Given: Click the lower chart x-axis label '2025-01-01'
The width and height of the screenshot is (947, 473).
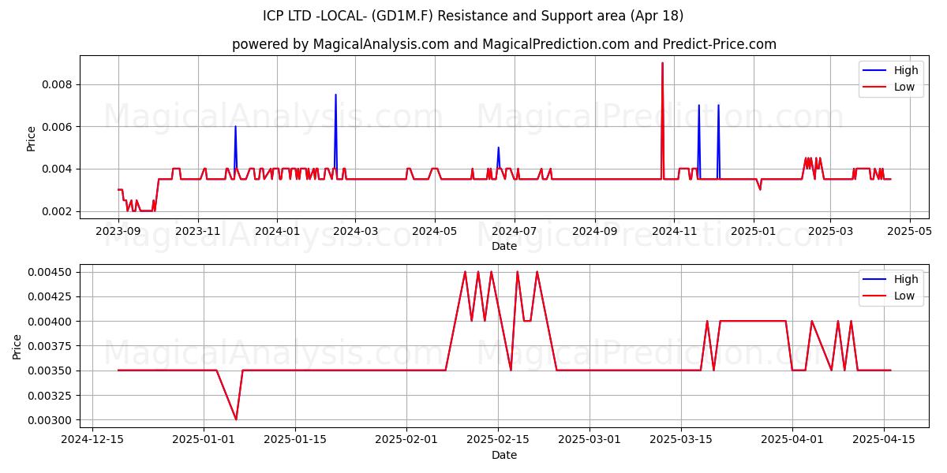Looking at the screenshot, I should pyautogui.click(x=204, y=439).
